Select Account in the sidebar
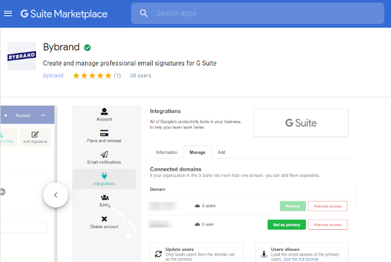 (x=104, y=115)
